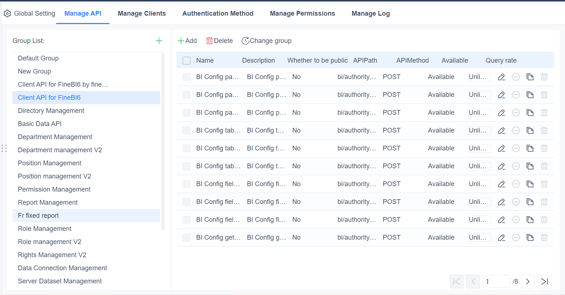Screen dimensions: 565x295
Task: Disable the first API using the minus icon
Action: click(x=515, y=77)
